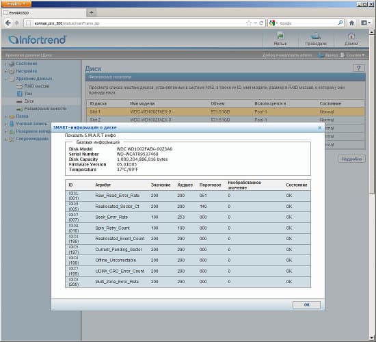Close the SMART info dialog with X

[x=319, y=128]
